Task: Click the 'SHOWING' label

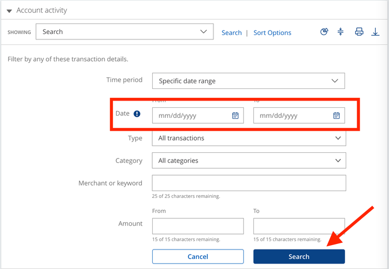Action: 19,32
